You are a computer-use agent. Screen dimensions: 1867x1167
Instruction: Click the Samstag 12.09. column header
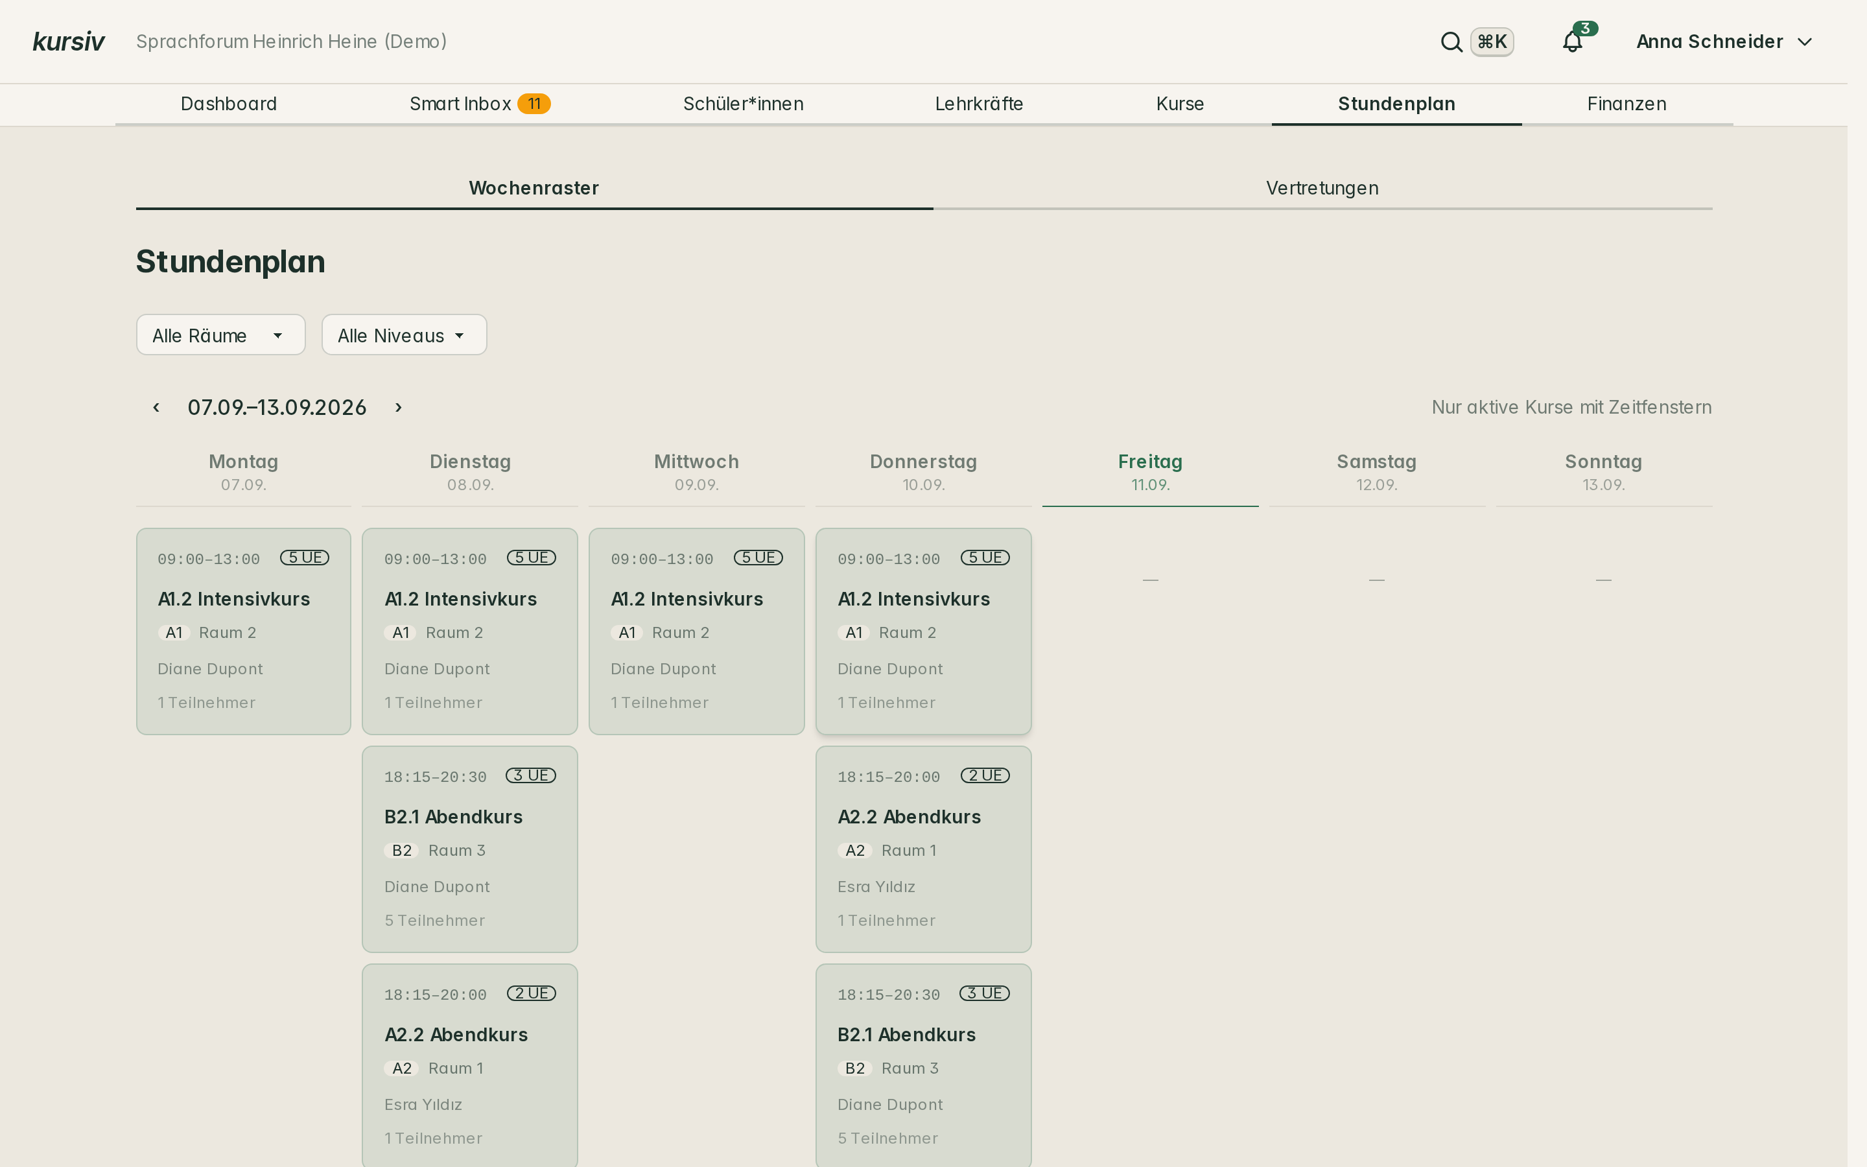coord(1377,473)
